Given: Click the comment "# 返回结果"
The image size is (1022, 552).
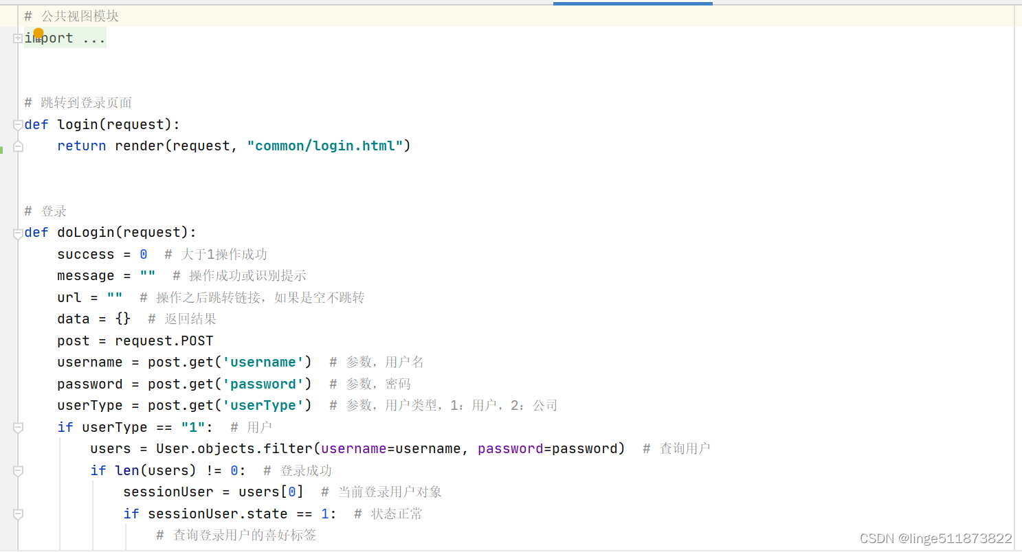Looking at the screenshot, I should click(182, 319).
